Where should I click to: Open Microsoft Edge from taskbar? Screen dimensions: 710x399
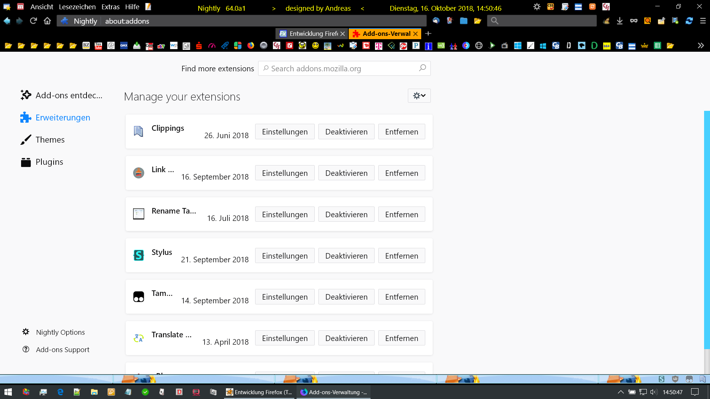(x=60, y=392)
